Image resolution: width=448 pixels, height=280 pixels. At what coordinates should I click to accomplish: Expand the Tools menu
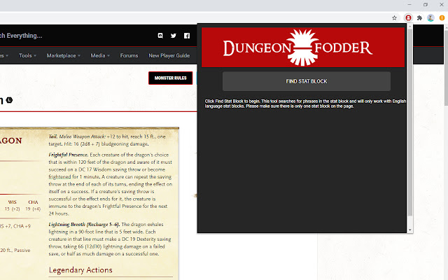coord(27,56)
